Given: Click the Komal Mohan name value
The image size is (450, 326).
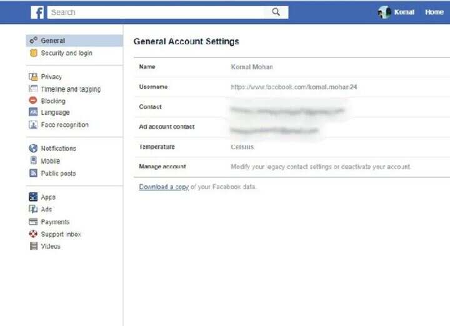Looking at the screenshot, I should [x=252, y=67].
